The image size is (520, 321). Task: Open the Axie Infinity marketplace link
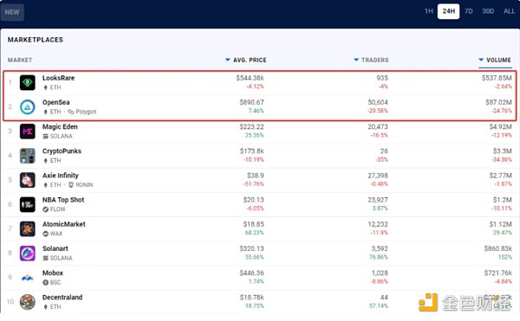tap(61, 176)
